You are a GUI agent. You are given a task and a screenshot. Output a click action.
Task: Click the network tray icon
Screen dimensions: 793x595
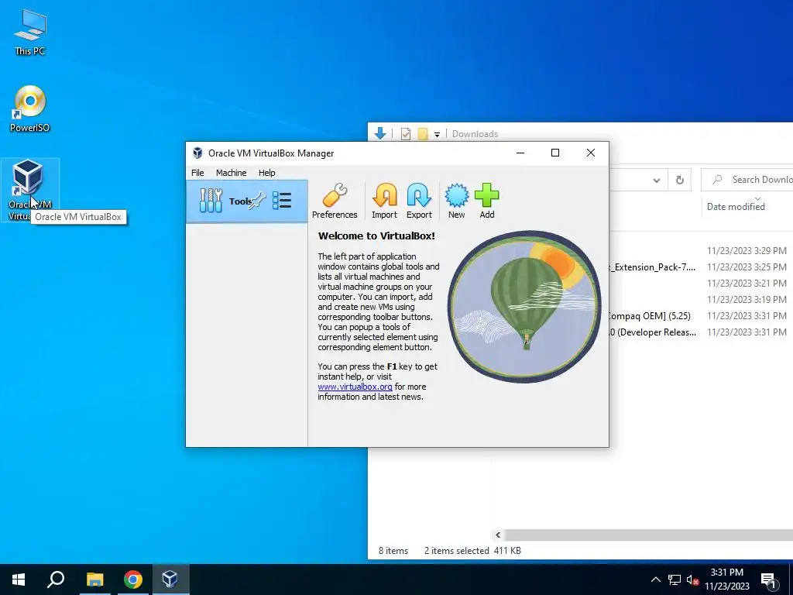(x=675, y=580)
